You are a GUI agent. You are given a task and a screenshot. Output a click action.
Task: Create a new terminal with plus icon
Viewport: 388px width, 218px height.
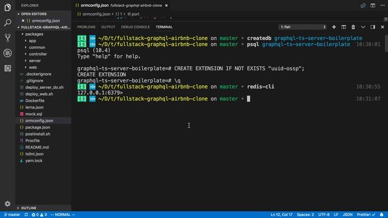coord(334,27)
